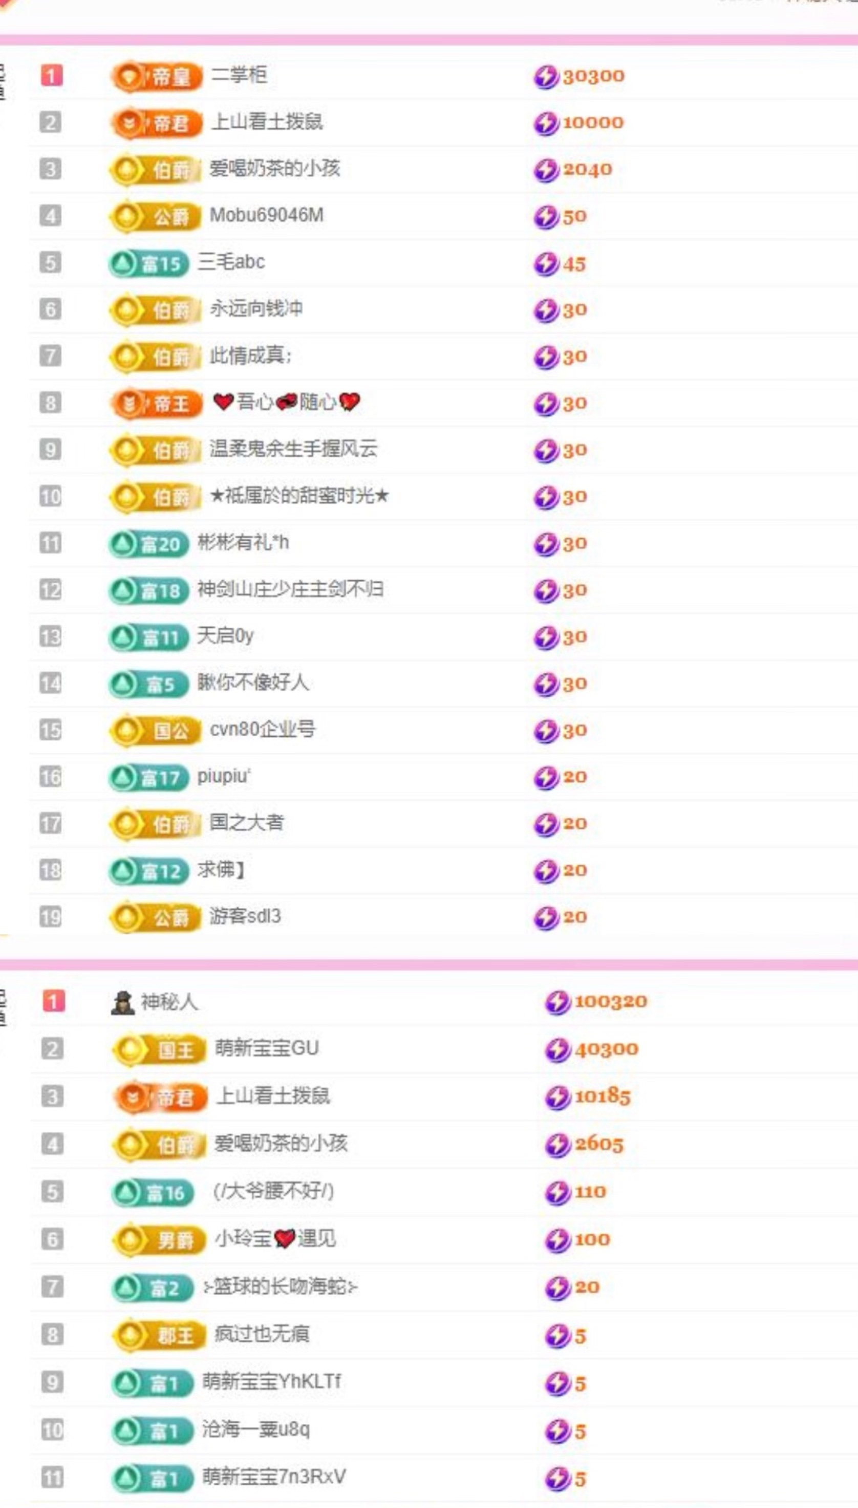Click username 爱喝奶茶的小孩 with 2605 points
The width and height of the screenshot is (858, 1508).
pyautogui.click(x=281, y=1144)
